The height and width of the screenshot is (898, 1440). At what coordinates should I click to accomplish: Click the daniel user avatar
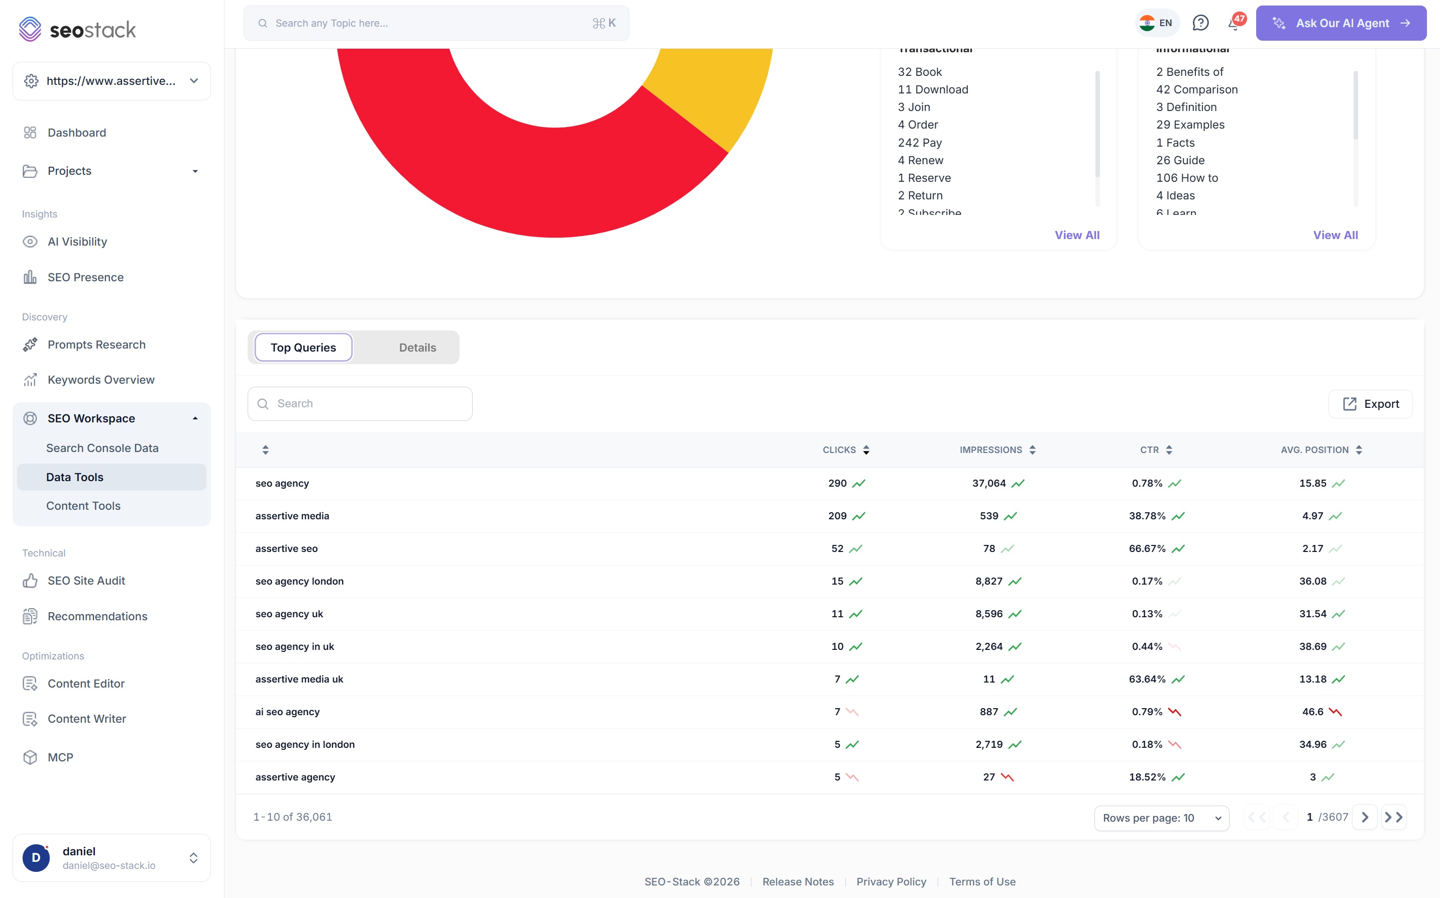(36, 858)
